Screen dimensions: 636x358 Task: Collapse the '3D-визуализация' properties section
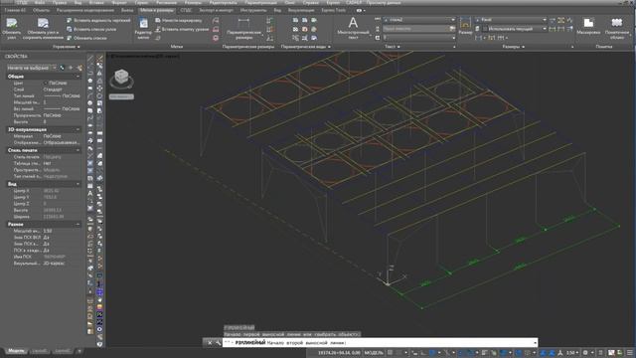78,129
